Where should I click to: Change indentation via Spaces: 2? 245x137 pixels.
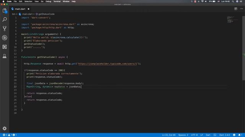tap(183, 135)
